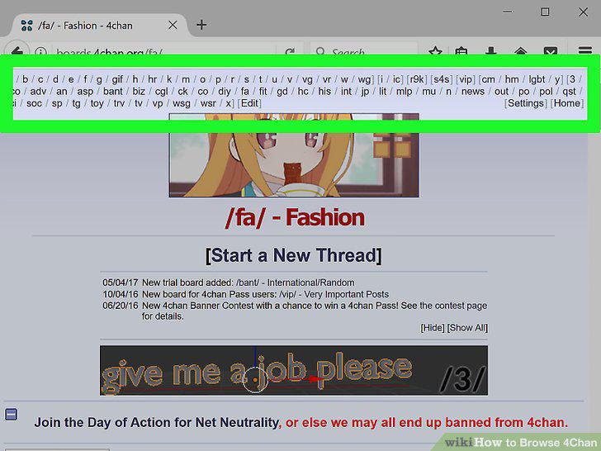Screen dimensions: 601x451
Task: Open the /int/ board link
Action: (x=346, y=91)
